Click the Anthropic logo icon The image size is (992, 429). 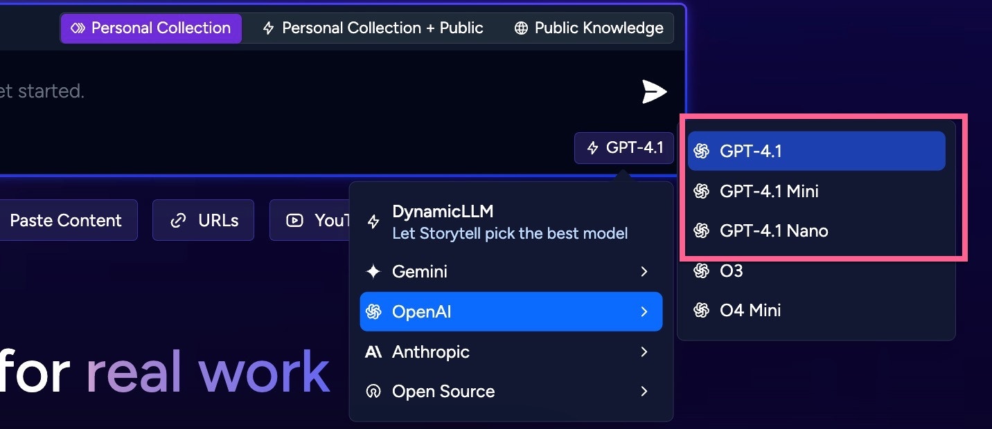click(x=373, y=352)
